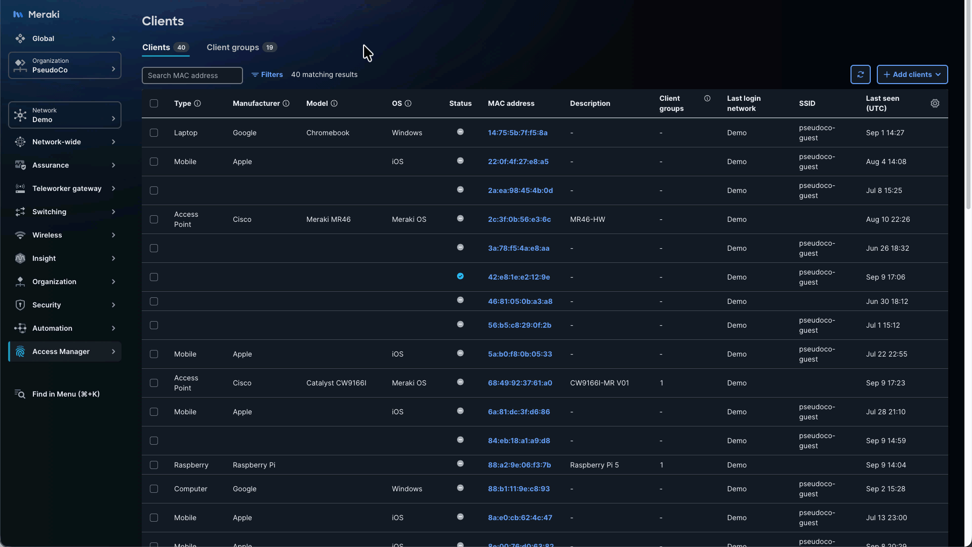This screenshot has height=547, width=972.
Task: Click the Teleworker gateway icon
Action: [x=20, y=188]
